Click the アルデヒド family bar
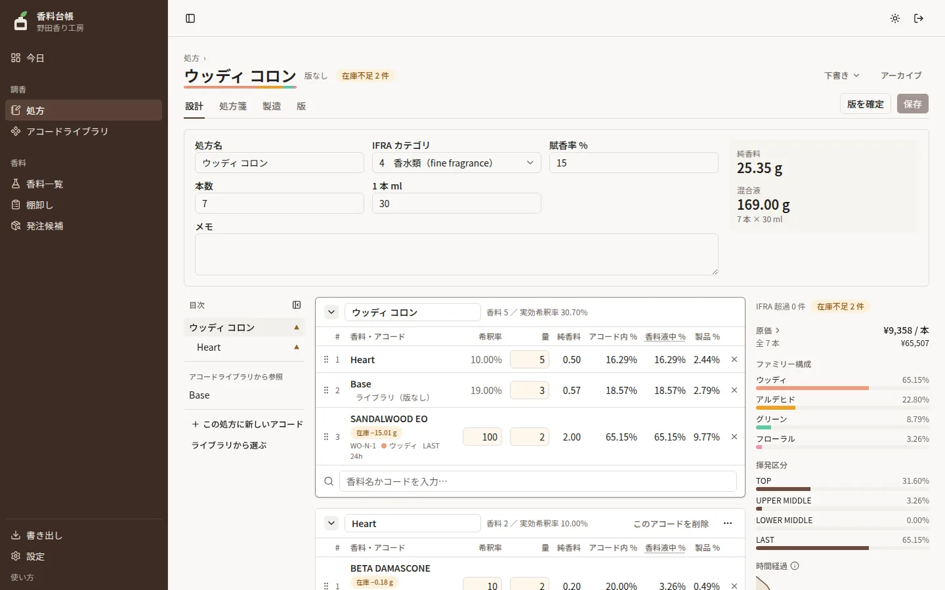945x590 pixels. click(843, 408)
